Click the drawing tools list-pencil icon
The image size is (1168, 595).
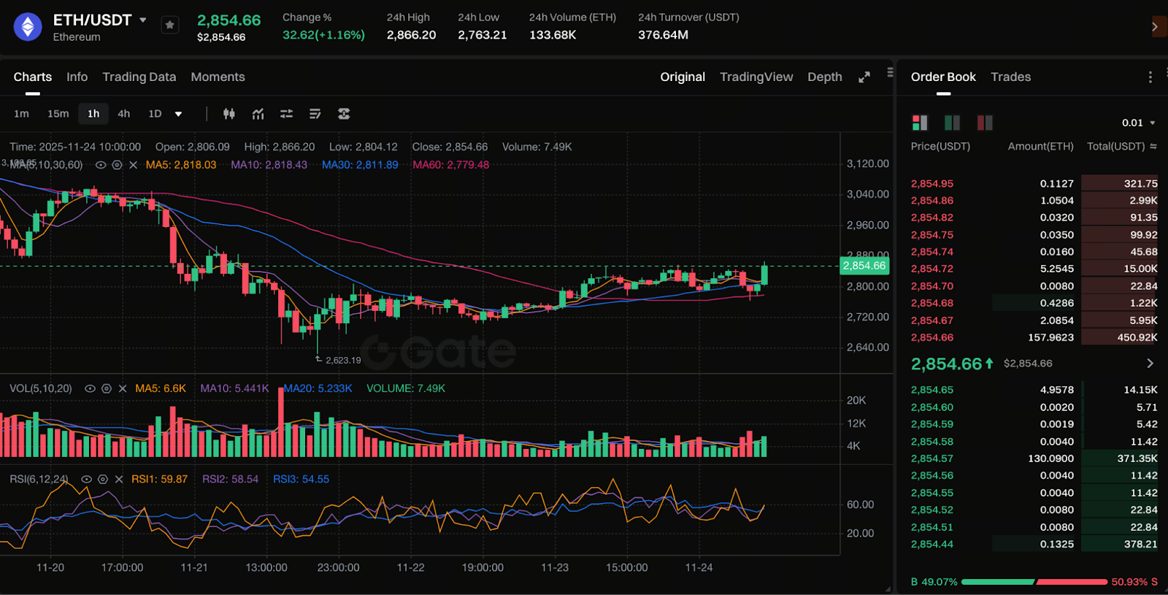click(x=315, y=114)
